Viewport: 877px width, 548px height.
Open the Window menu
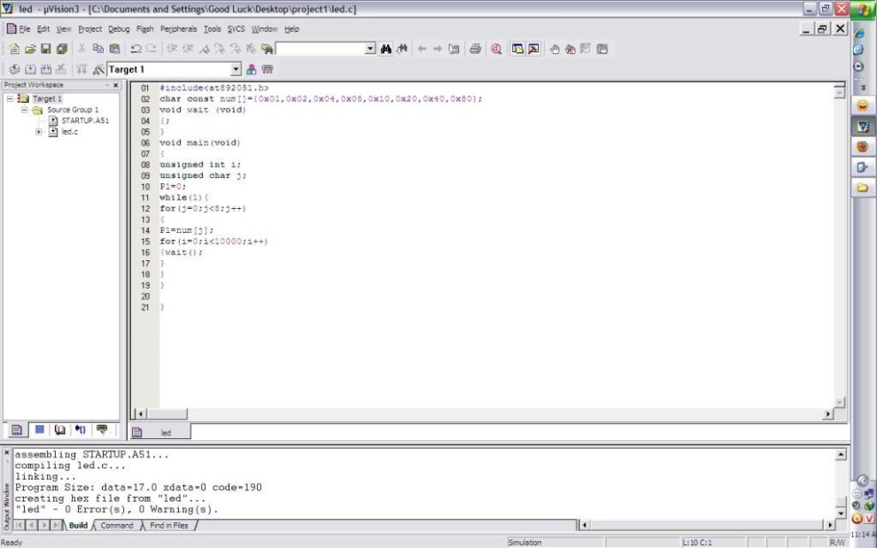click(264, 29)
